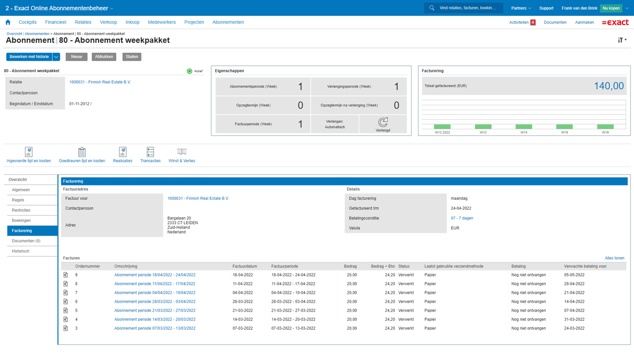Click the Verlengd renewal icon
The width and height of the screenshot is (634, 356).
point(383,122)
